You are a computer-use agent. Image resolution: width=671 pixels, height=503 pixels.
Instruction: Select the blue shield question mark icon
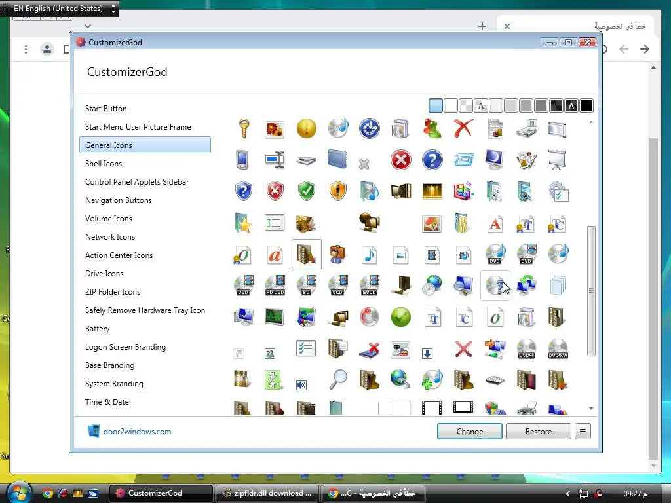coord(244,191)
